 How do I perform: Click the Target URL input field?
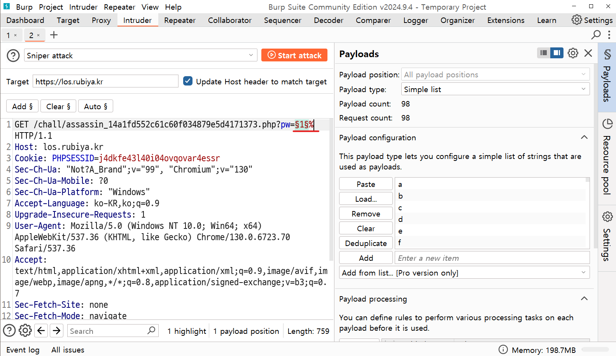[x=105, y=81]
